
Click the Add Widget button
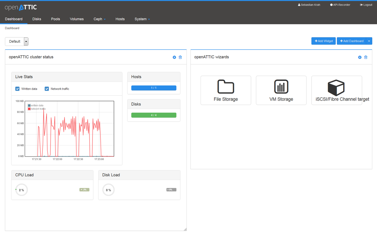[x=323, y=41]
